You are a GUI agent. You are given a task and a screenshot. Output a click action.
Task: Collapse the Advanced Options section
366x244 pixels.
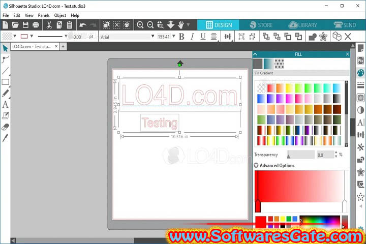click(x=256, y=165)
